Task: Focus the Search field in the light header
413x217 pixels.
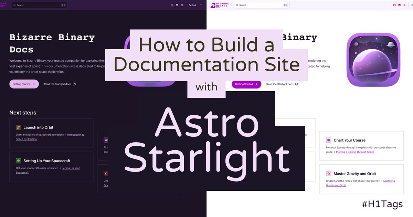Action: (262, 5)
